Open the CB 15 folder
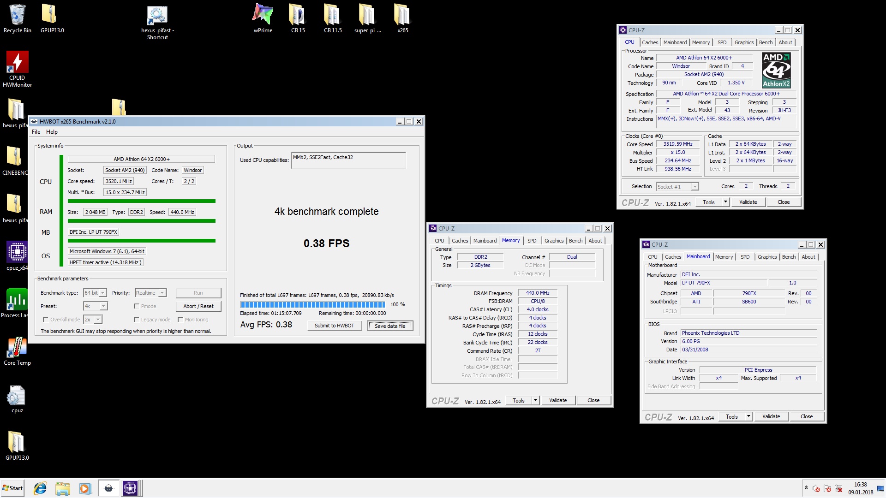The height and width of the screenshot is (498, 886). pos(298,18)
